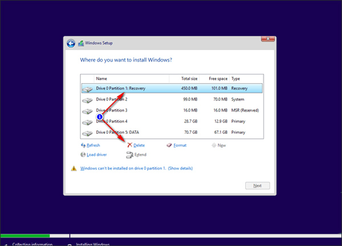Click the Recovery type cell

[x=239, y=88]
